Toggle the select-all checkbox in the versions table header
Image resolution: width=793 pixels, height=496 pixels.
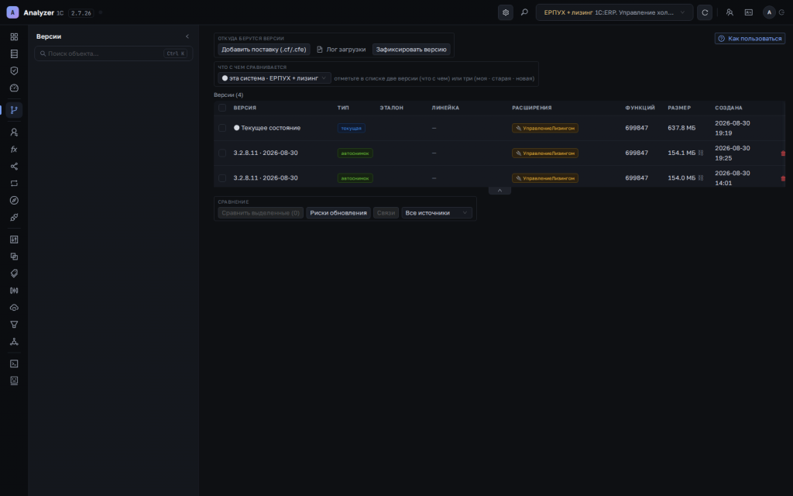(x=222, y=108)
